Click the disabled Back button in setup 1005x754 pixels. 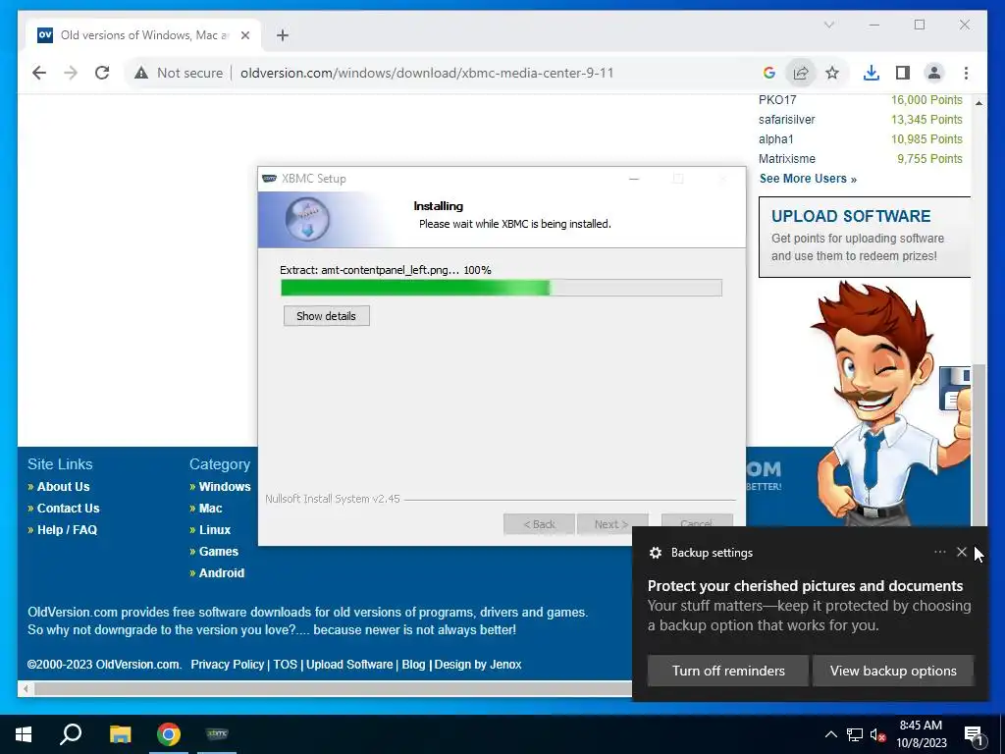pos(539,524)
